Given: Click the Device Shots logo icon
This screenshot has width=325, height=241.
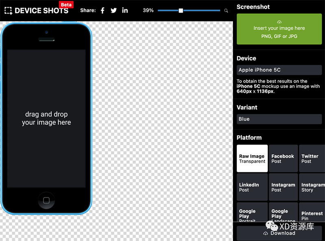Looking at the screenshot, I should point(8,11).
